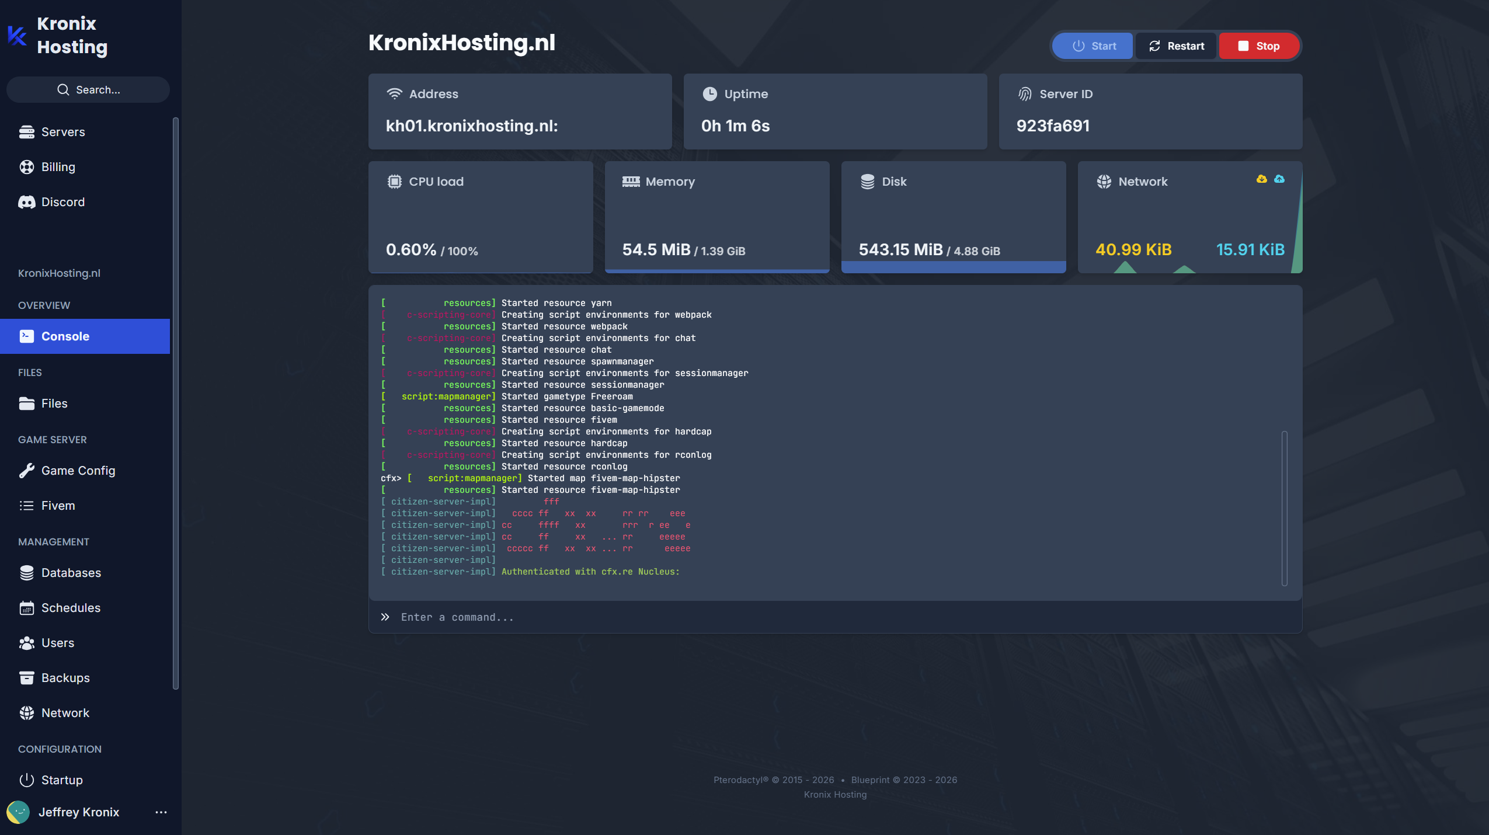This screenshot has height=835, width=1489.
Task: Click the Backups archive box icon
Action: 27,678
